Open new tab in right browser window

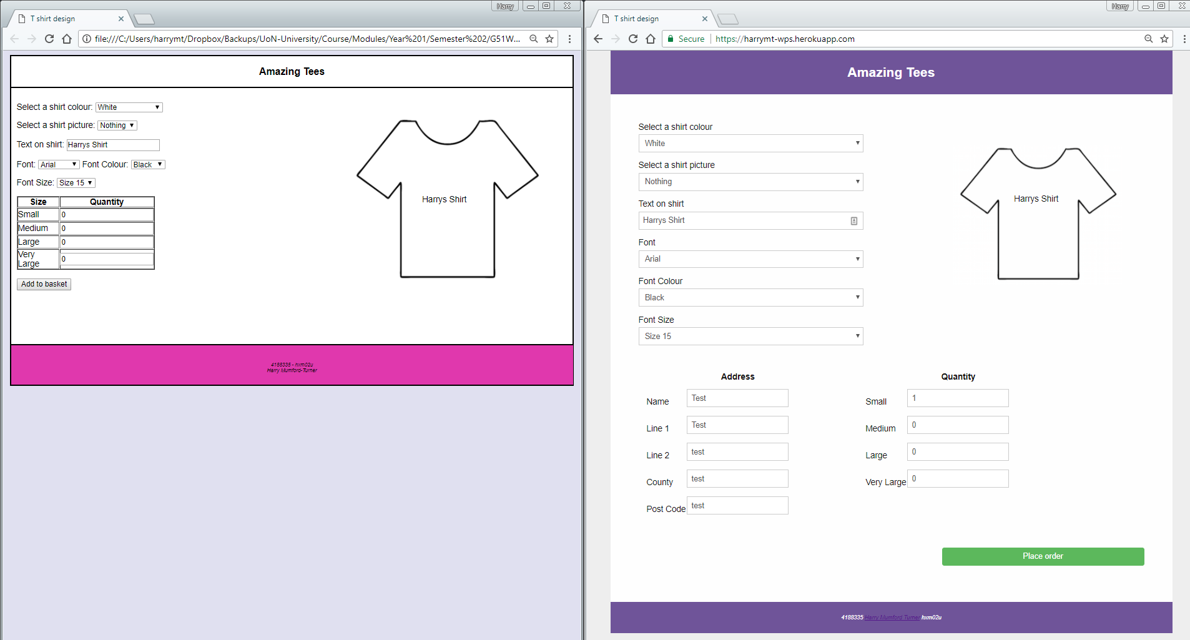click(x=728, y=19)
